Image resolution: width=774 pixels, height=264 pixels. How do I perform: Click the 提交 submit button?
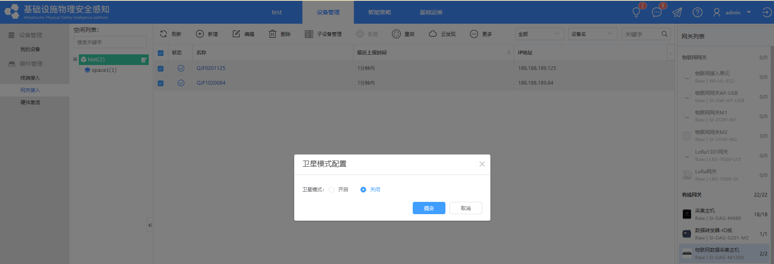pos(429,208)
